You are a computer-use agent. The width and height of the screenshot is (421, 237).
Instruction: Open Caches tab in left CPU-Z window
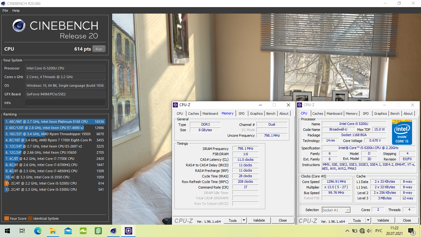tap(194, 114)
